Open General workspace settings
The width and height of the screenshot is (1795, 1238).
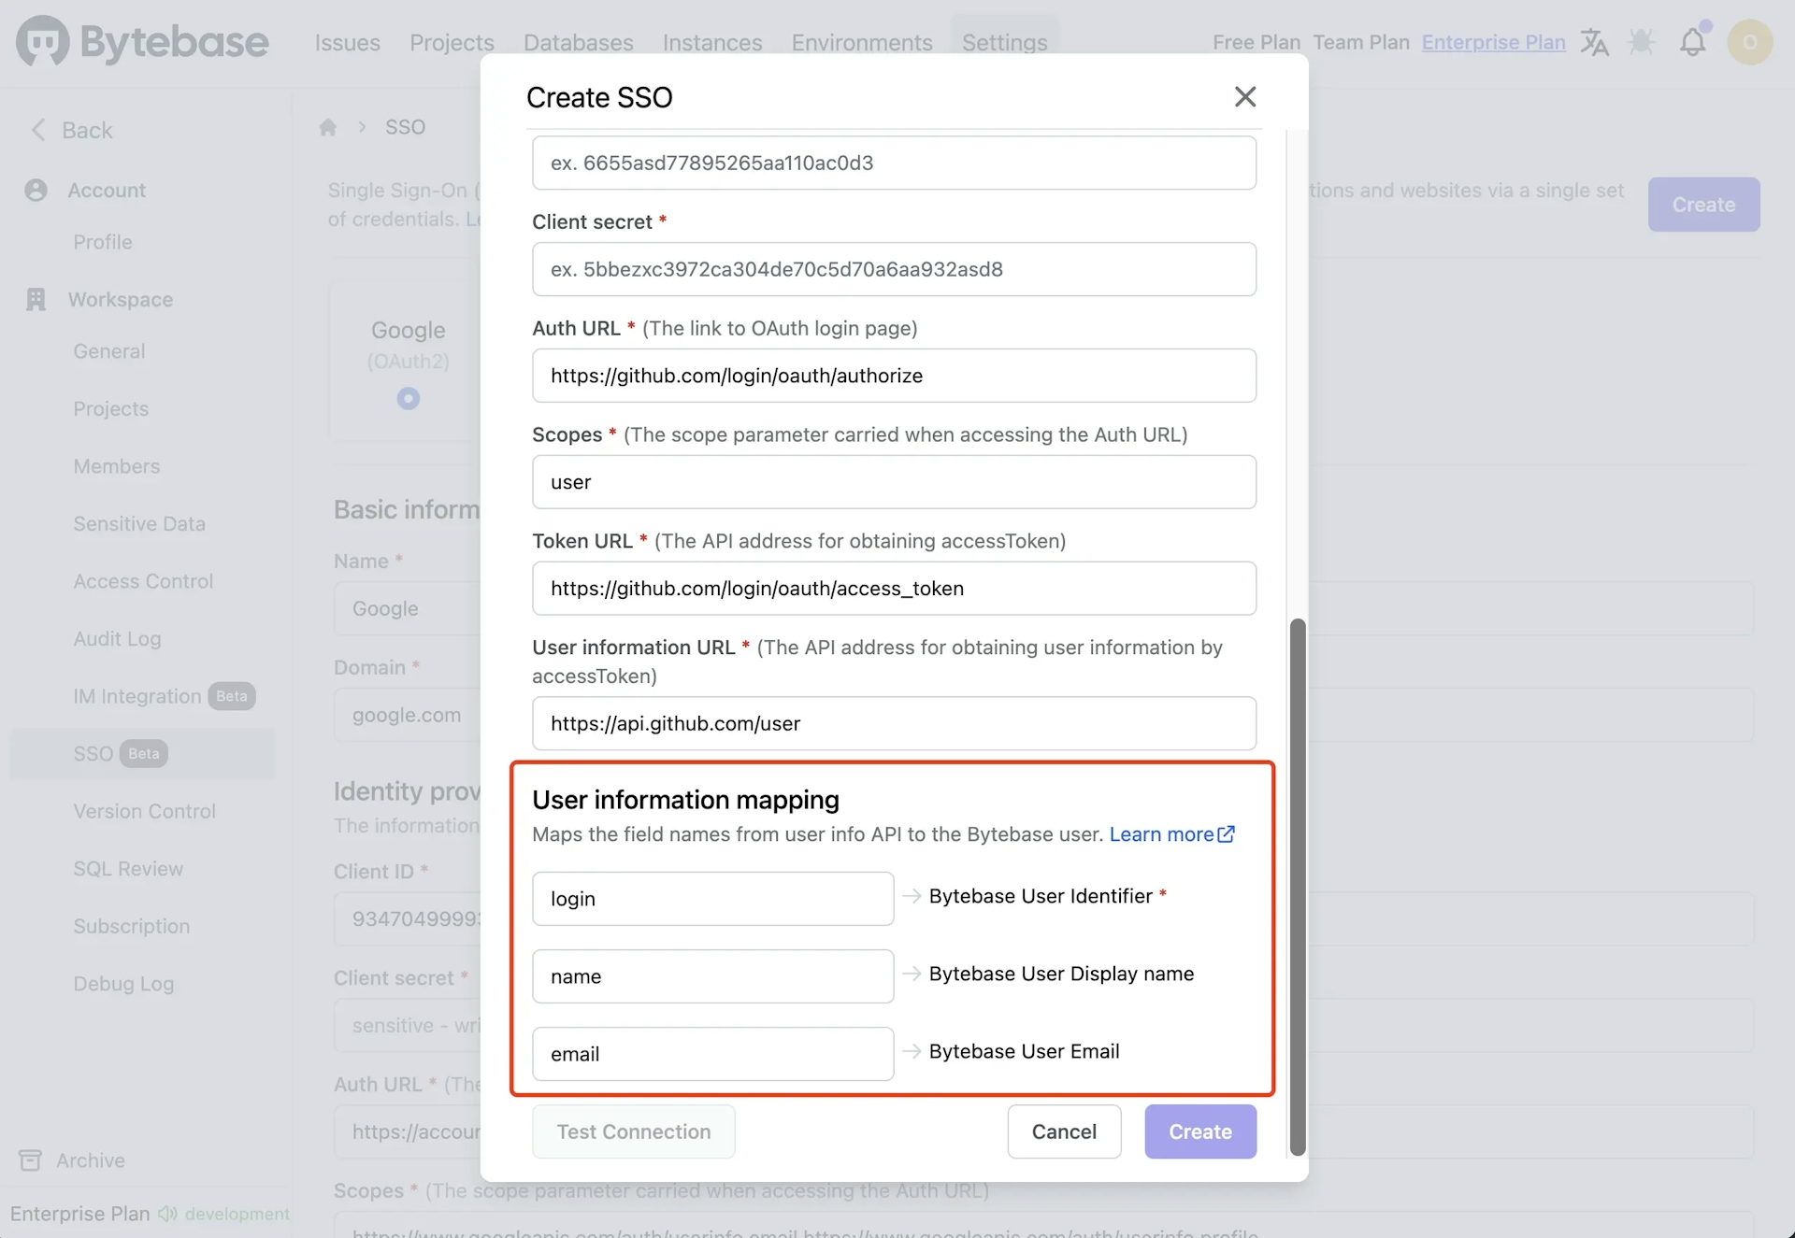[109, 351]
